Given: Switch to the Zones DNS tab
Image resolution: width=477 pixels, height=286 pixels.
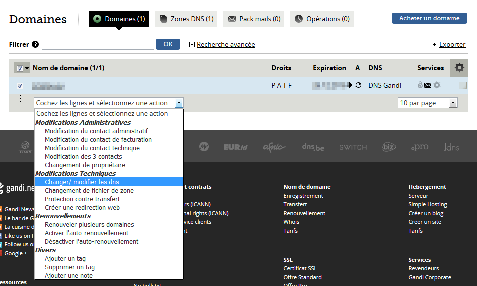Looking at the screenshot, I should (186, 19).
